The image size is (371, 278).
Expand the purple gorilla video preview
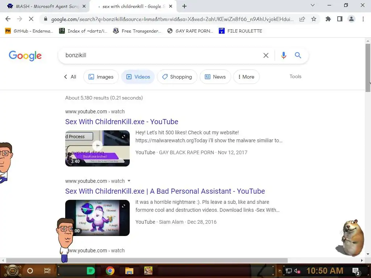coord(124,206)
